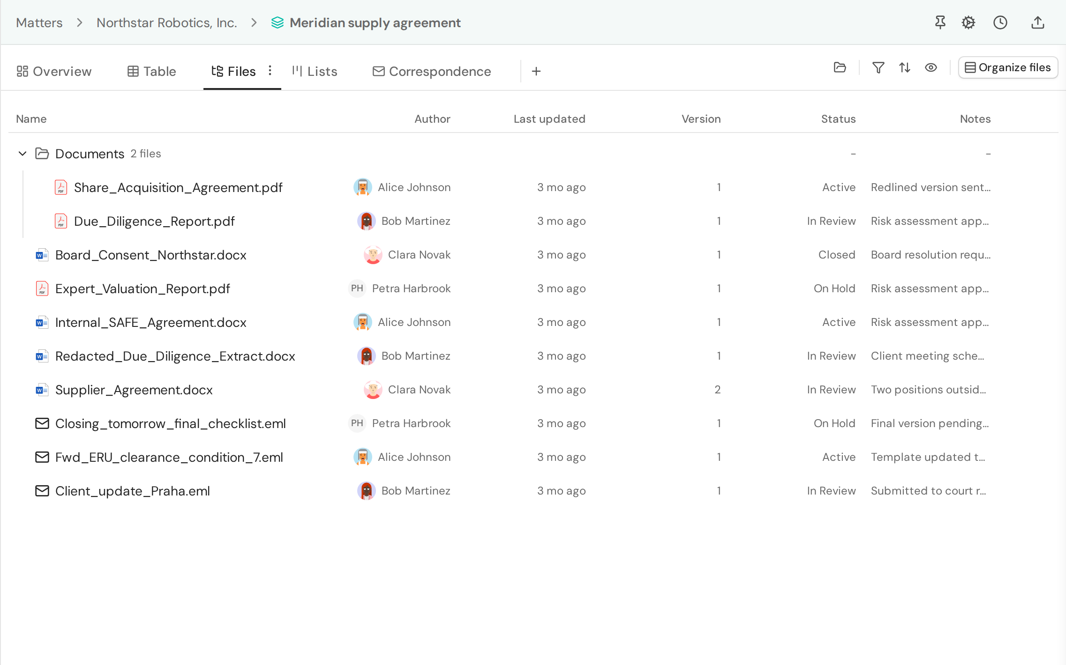Click Author column header
The image size is (1066, 665).
tap(432, 119)
